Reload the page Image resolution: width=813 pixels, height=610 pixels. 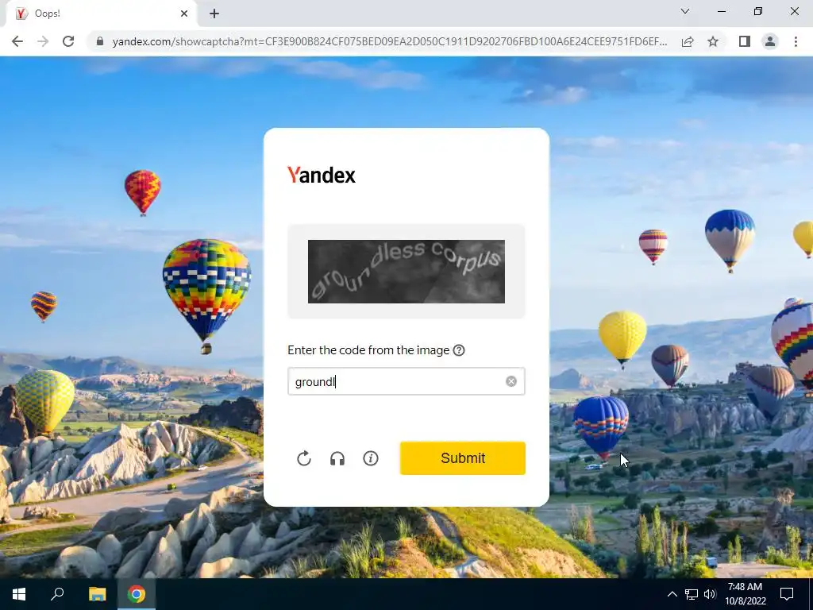coord(68,41)
